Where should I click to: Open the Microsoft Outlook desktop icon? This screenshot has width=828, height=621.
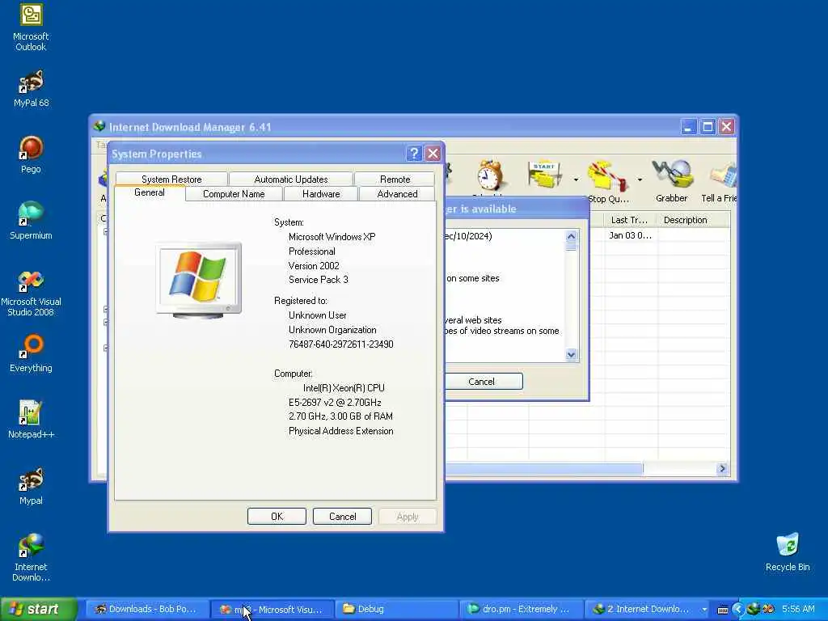coord(31,27)
